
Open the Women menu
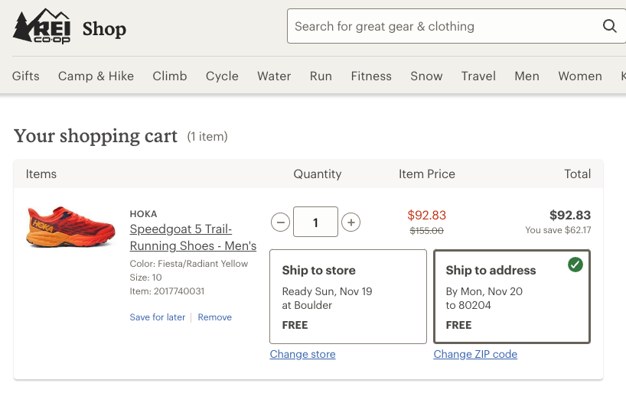tap(579, 76)
